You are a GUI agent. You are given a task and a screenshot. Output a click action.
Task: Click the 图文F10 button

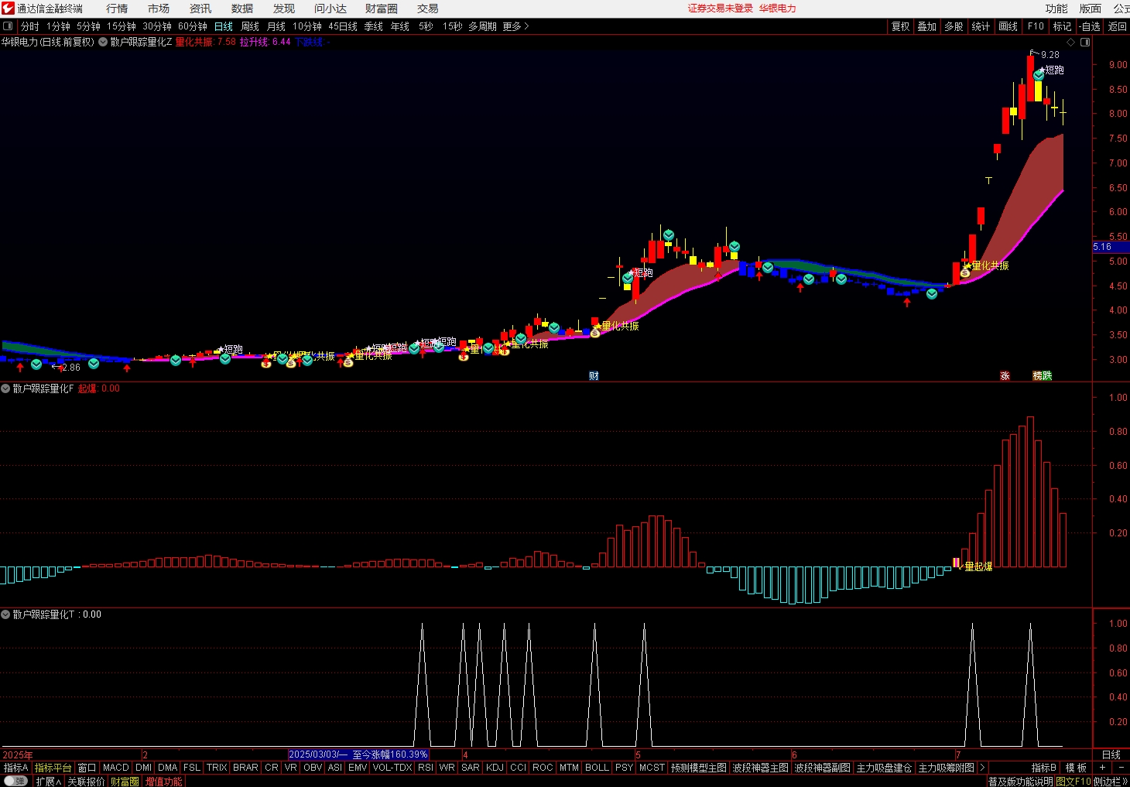pos(1073,782)
